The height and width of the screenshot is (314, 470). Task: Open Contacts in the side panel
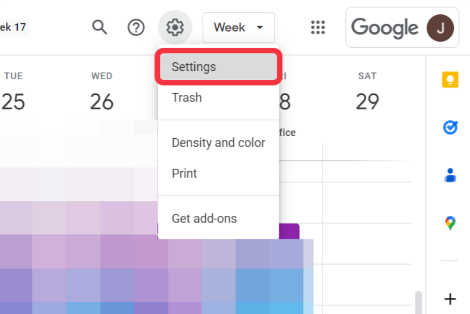450,176
